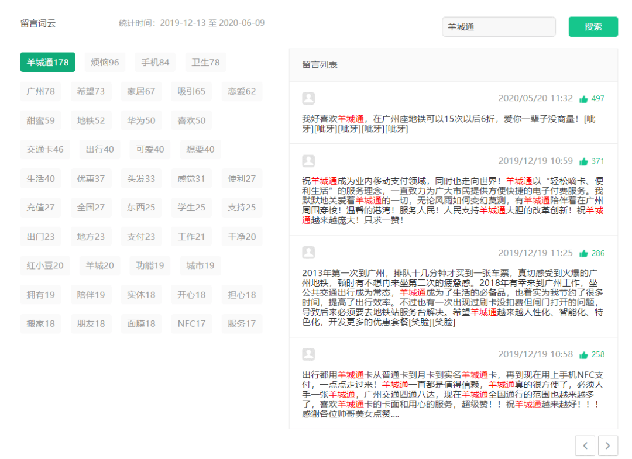Choose the 华为50 keyword tag
The height and width of the screenshot is (459, 632).
tap(141, 120)
